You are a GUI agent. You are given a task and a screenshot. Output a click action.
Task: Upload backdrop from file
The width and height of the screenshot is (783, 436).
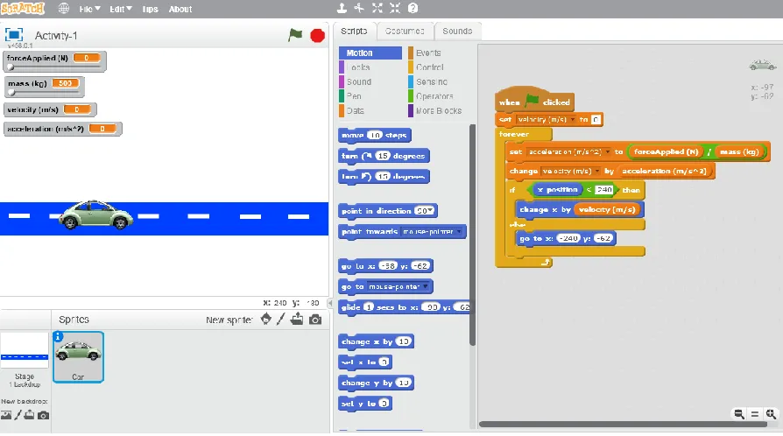pyautogui.click(x=30, y=414)
